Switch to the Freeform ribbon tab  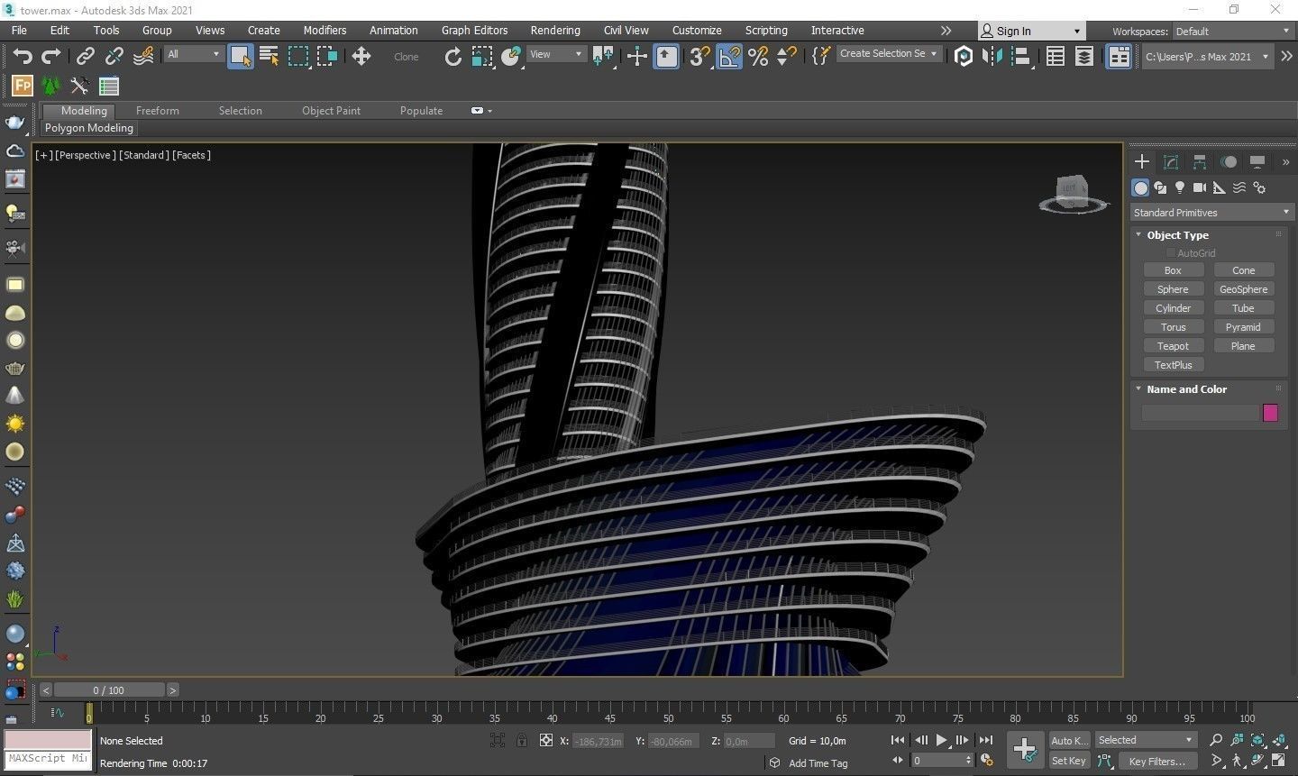(x=157, y=111)
